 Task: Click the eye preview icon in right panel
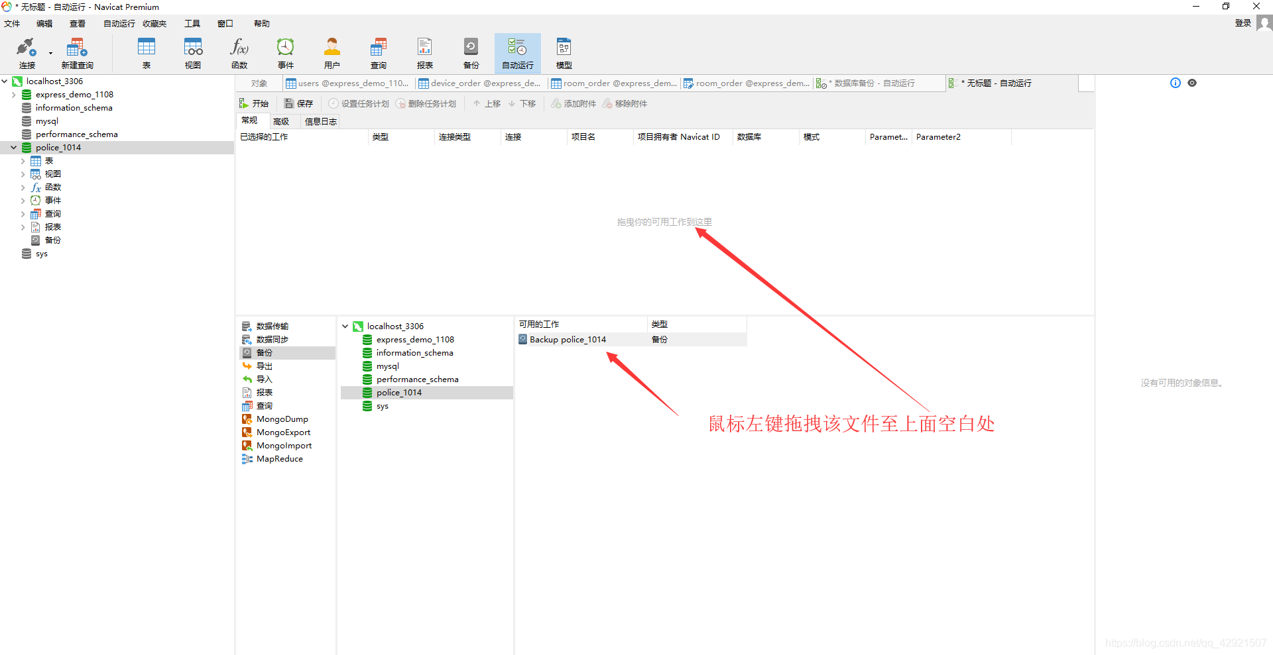pos(1192,83)
